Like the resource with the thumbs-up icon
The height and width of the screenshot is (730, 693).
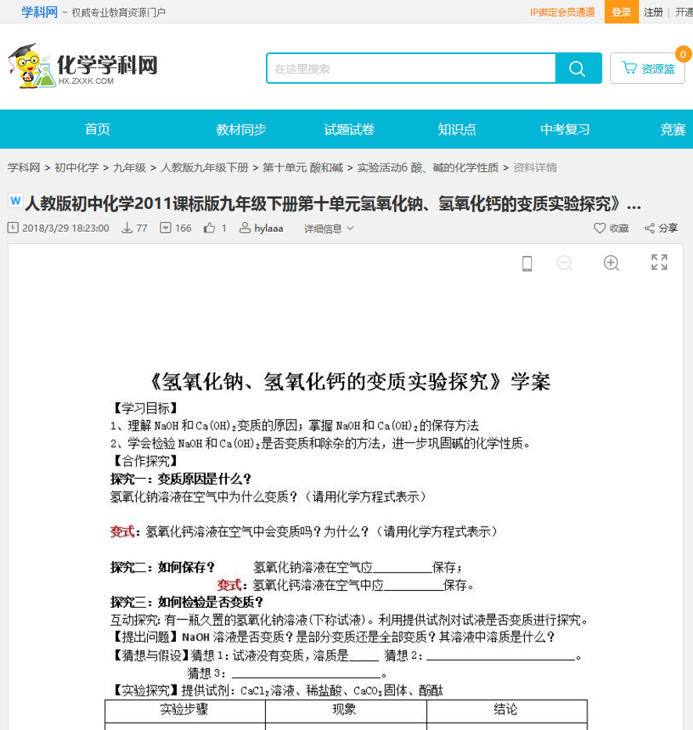[x=208, y=228]
